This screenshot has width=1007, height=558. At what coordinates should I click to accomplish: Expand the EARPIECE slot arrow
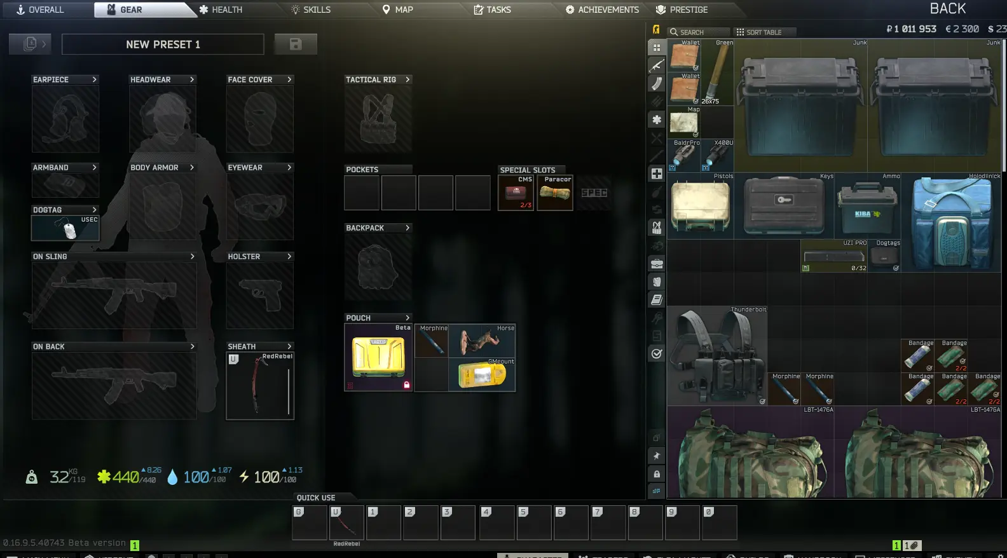pyautogui.click(x=95, y=79)
